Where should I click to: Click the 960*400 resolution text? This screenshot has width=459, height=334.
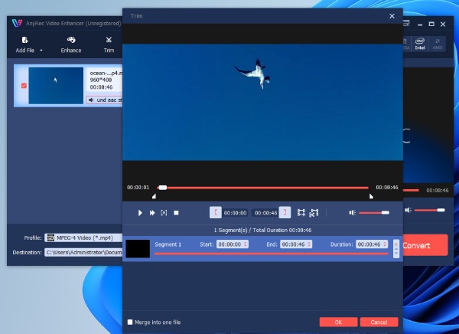click(x=101, y=80)
